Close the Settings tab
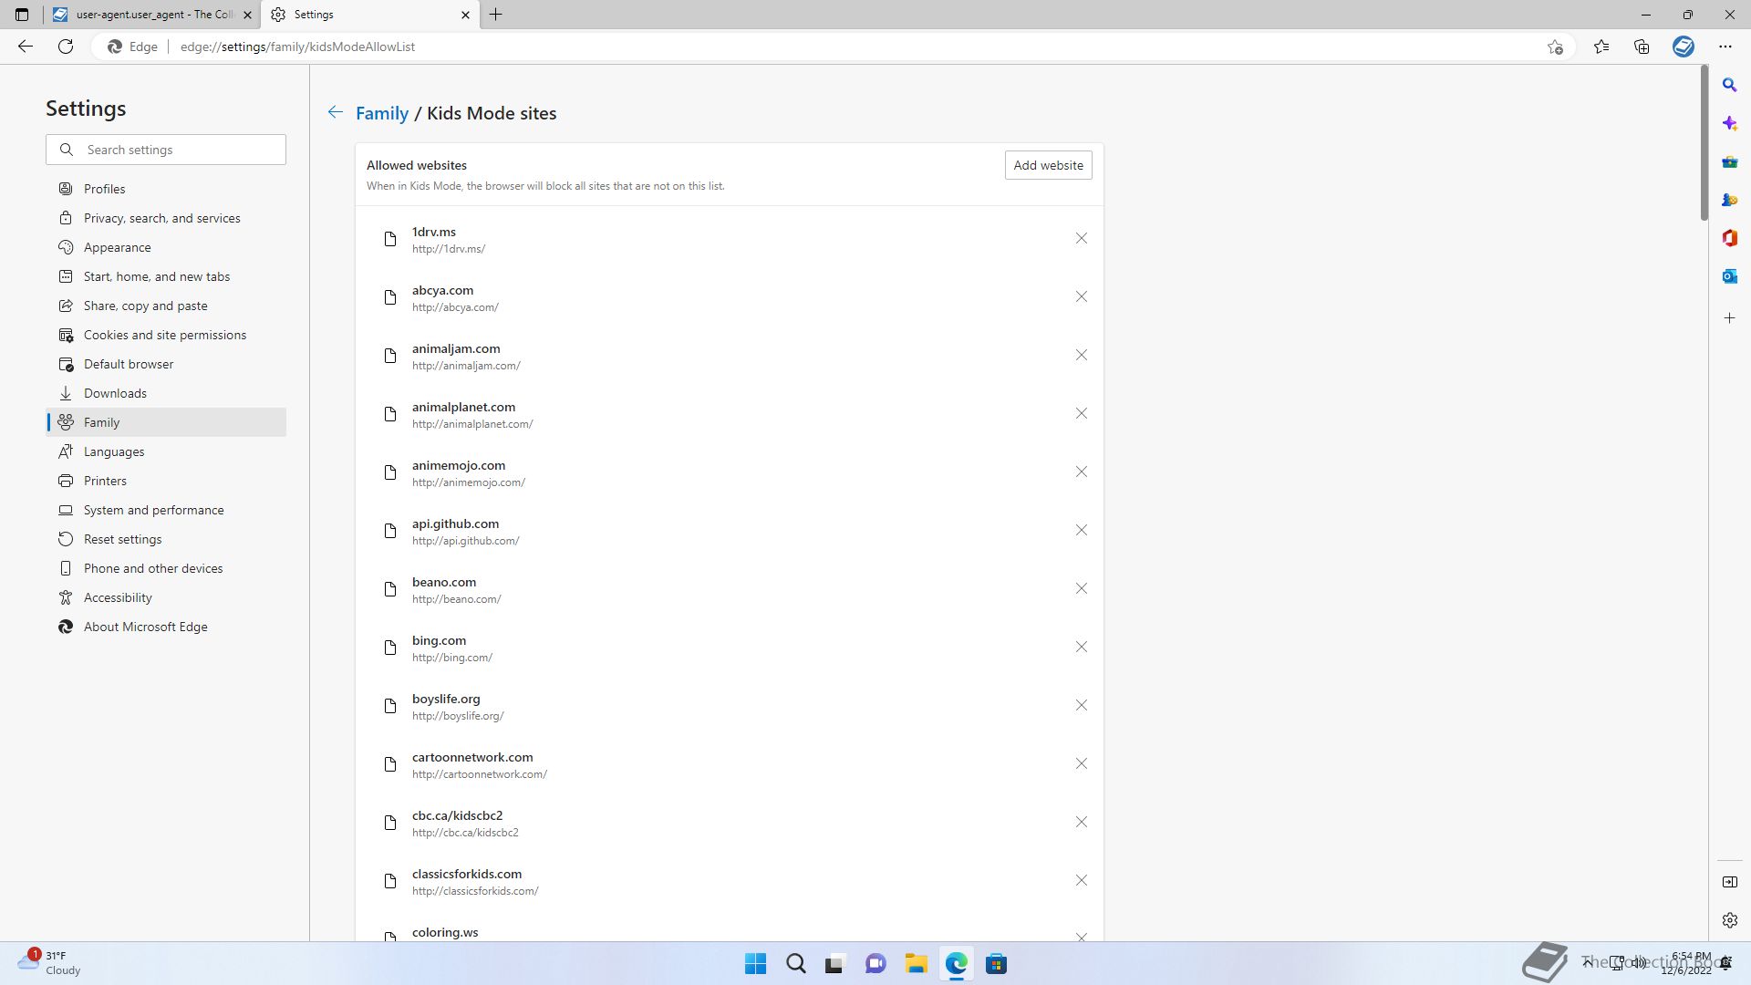Image resolution: width=1751 pixels, height=985 pixels. [465, 15]
